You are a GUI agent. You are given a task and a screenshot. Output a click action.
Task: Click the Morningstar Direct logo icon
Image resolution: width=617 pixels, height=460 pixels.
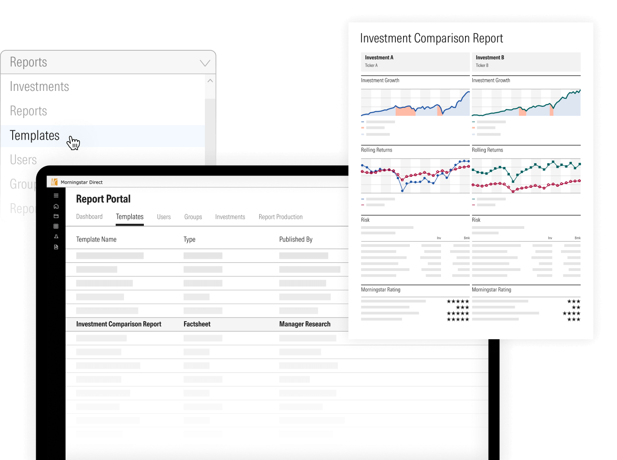[x=54, y=182]
